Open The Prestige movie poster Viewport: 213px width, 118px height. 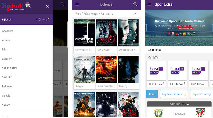coord(128,69)
